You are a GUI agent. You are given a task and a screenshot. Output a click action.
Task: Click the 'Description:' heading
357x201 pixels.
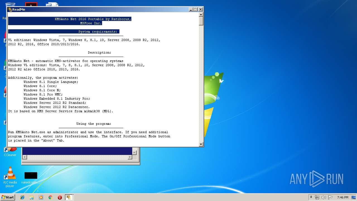[x=100, y=52]
